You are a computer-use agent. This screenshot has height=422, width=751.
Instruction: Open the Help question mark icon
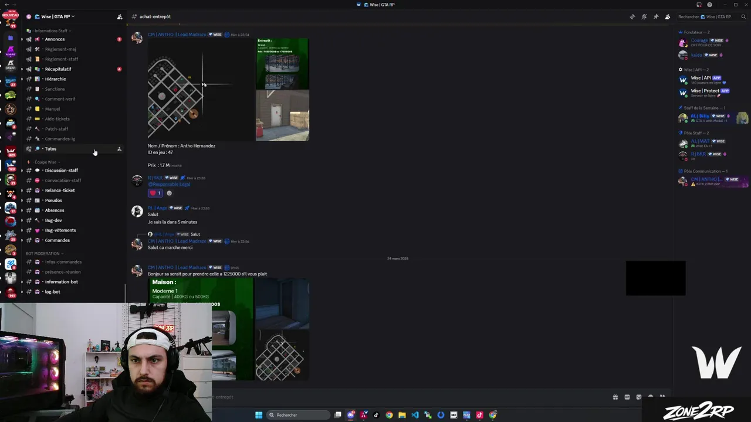tap(709, 5)
